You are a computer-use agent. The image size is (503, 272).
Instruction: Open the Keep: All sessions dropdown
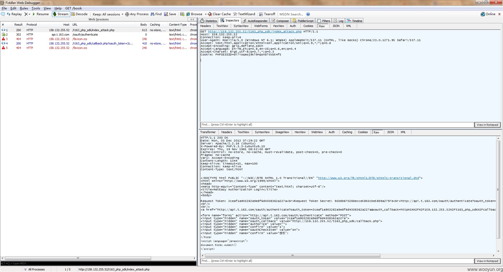pos(108,14)
